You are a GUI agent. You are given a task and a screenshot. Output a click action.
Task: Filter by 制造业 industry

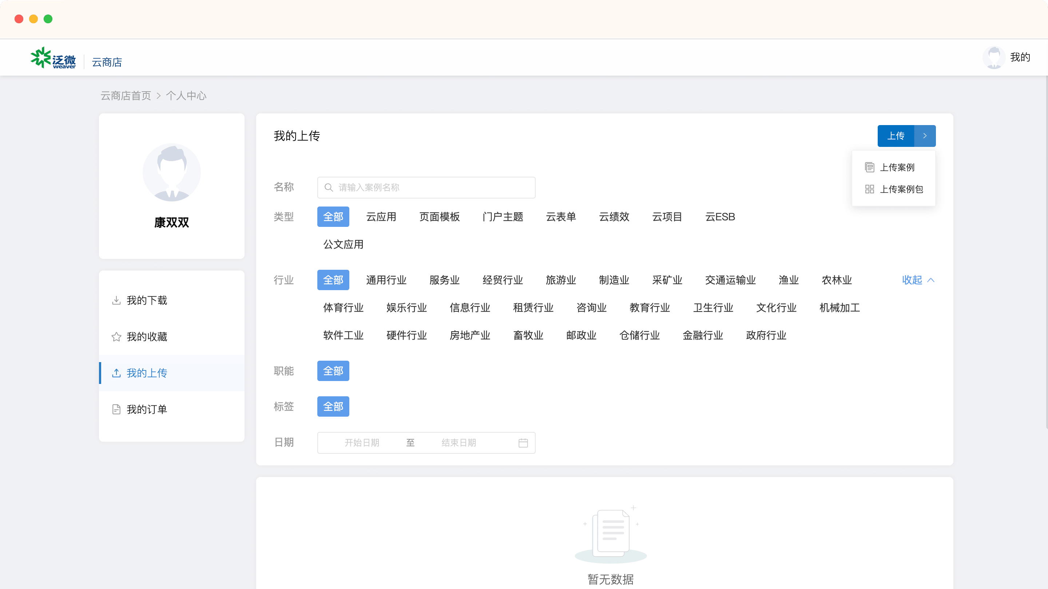point(614,280)
